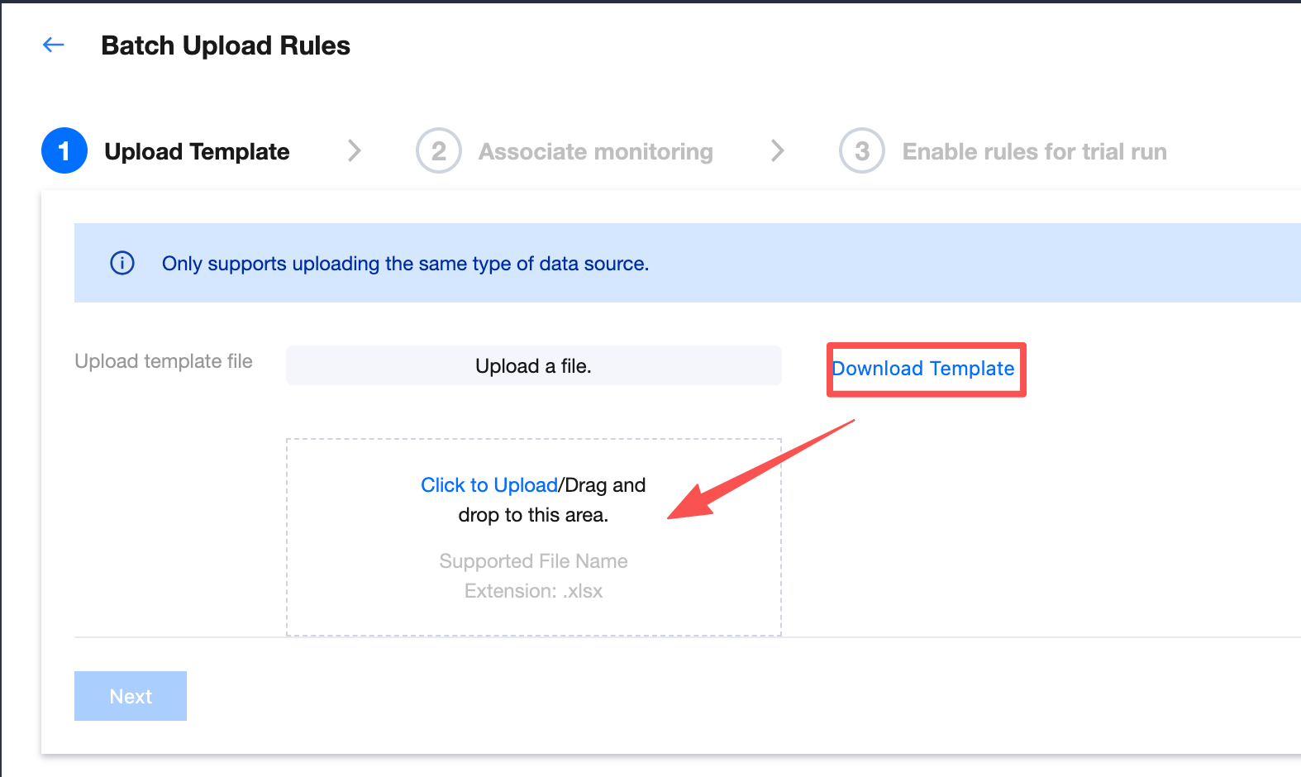Click the step 2 number circle
Viewport: 1301px width, 777px height.
(x=438, y=151)
